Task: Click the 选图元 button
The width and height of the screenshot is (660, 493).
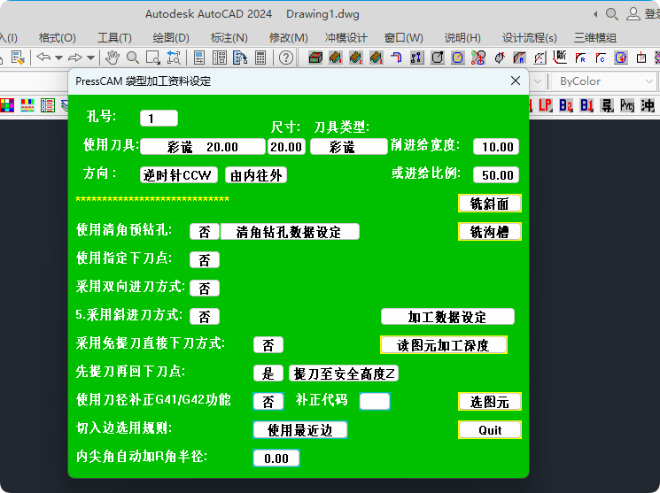Action: (x=490, y=402)
